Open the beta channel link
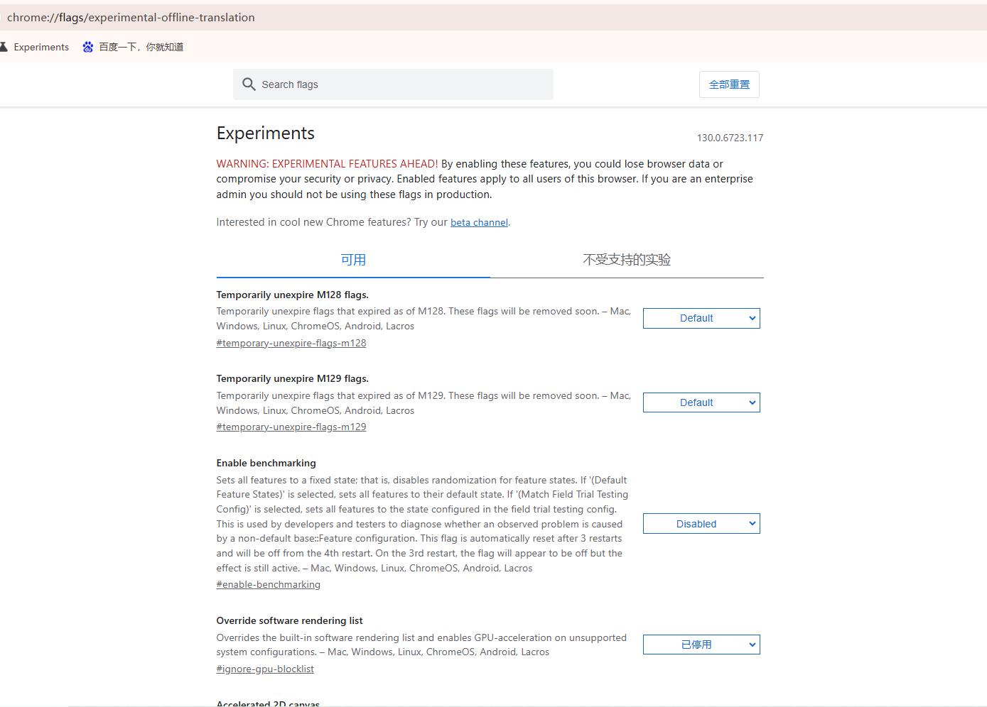 click(479, 222)
